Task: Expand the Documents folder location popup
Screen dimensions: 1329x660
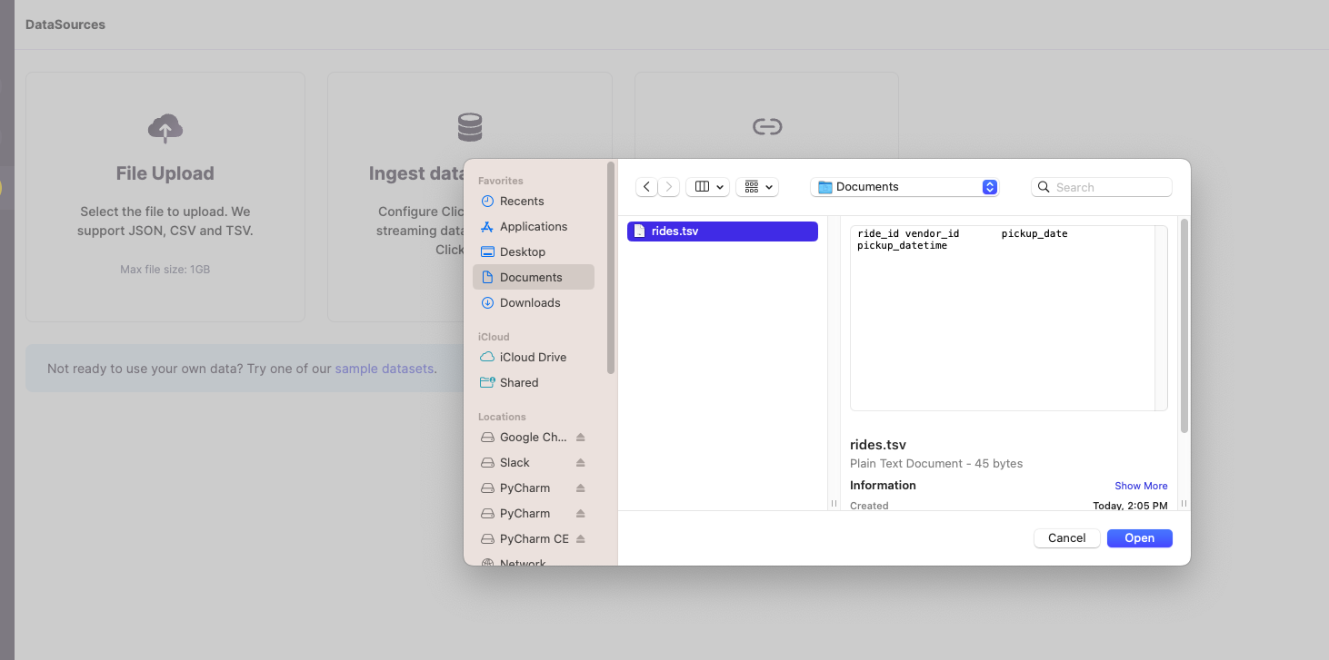Action: click(990, 187)
